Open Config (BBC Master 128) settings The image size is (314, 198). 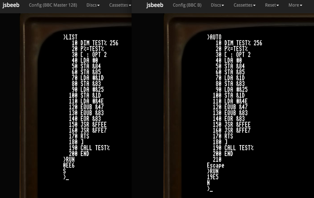click(x=53, y=5)
